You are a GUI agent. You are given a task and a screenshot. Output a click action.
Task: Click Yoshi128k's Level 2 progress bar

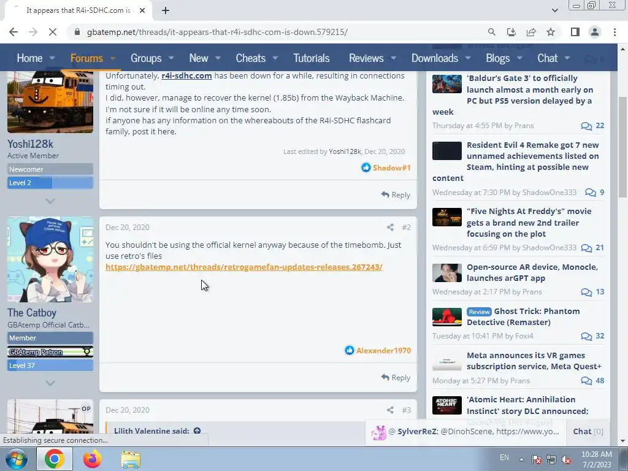tap(50, 183)
